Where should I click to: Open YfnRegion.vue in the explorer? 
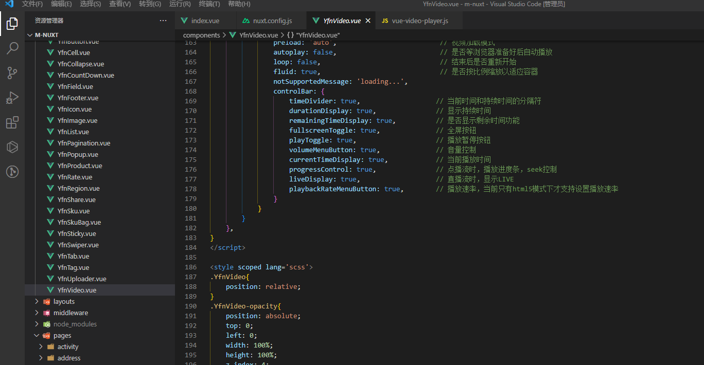100,189
